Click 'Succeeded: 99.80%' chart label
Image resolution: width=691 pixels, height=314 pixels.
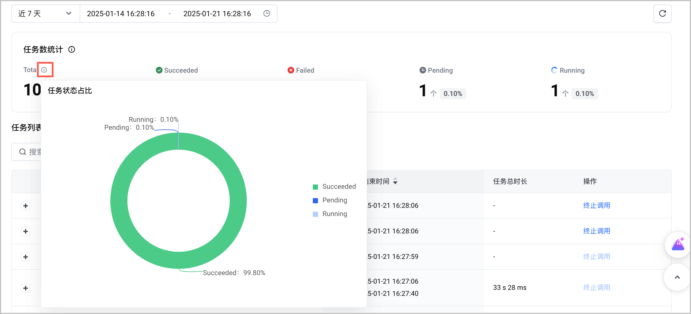[234, 273]
